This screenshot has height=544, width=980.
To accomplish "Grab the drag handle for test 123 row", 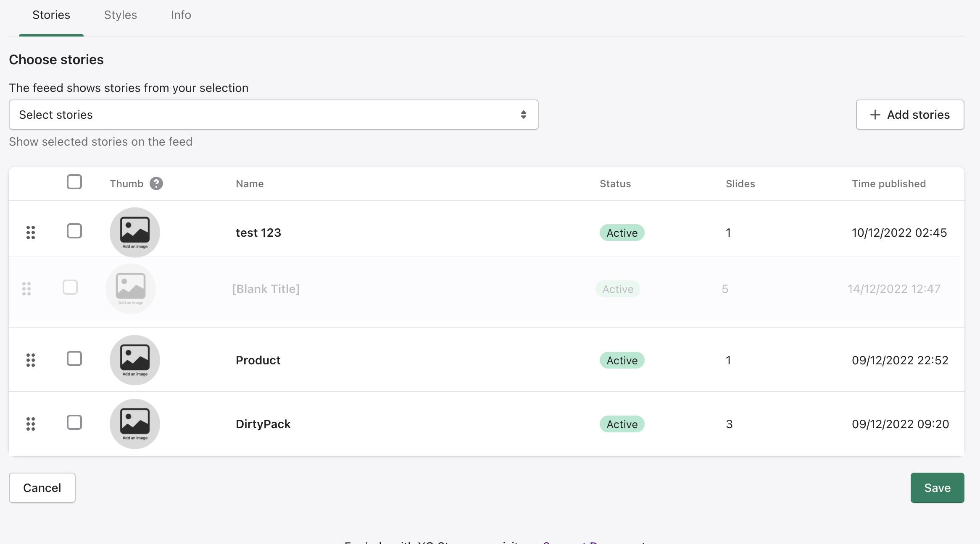I will coord(31,233).
